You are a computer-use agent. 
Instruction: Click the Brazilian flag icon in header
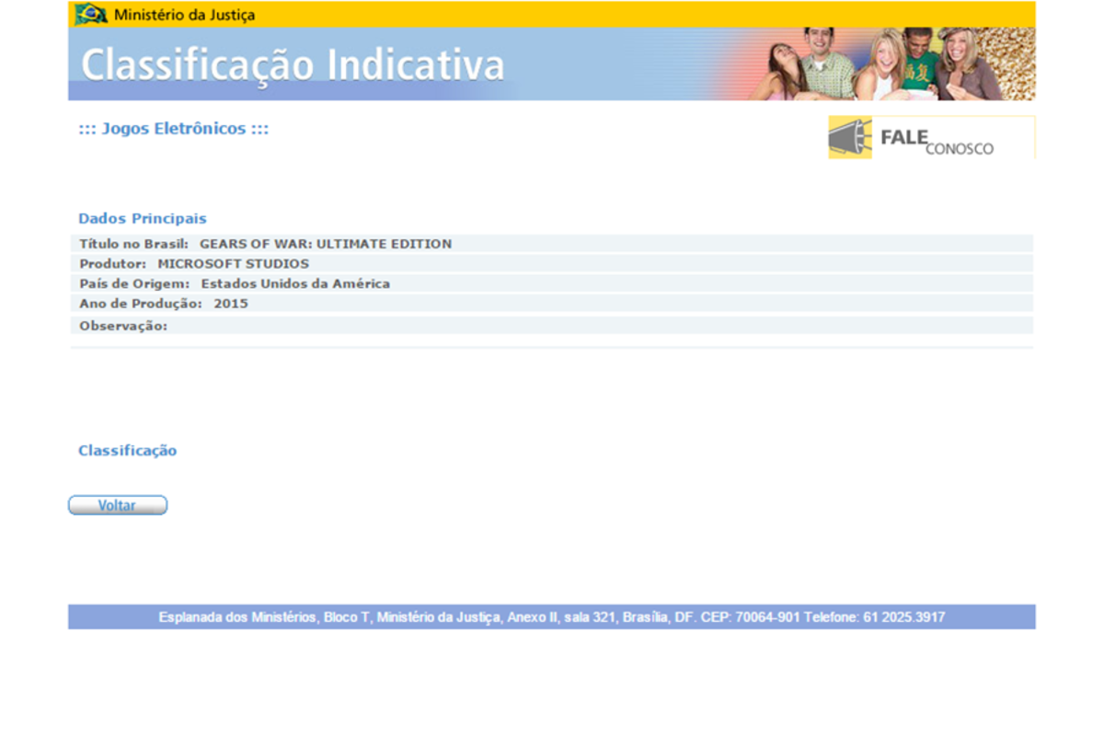pyautogui.click(x=91, y=14)
